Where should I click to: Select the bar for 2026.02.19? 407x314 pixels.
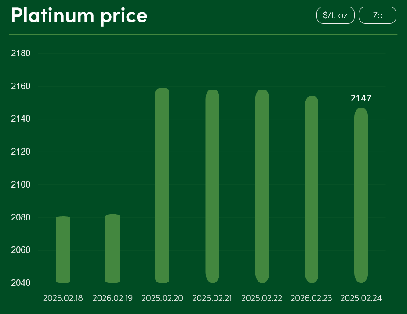coord(113,249)
